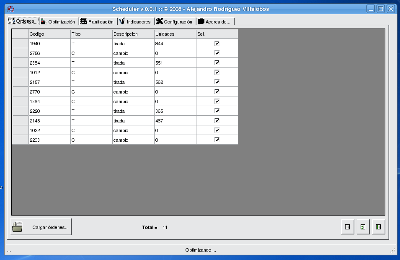Click the first list-view icon bottom right
The height and width of the screenshot is (260, 400).
click(x=347, y=226)
